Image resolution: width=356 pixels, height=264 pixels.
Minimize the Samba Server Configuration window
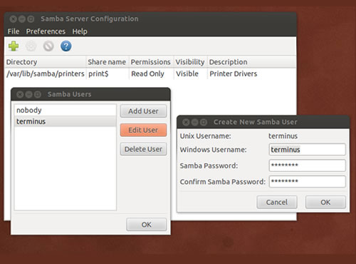22,19
